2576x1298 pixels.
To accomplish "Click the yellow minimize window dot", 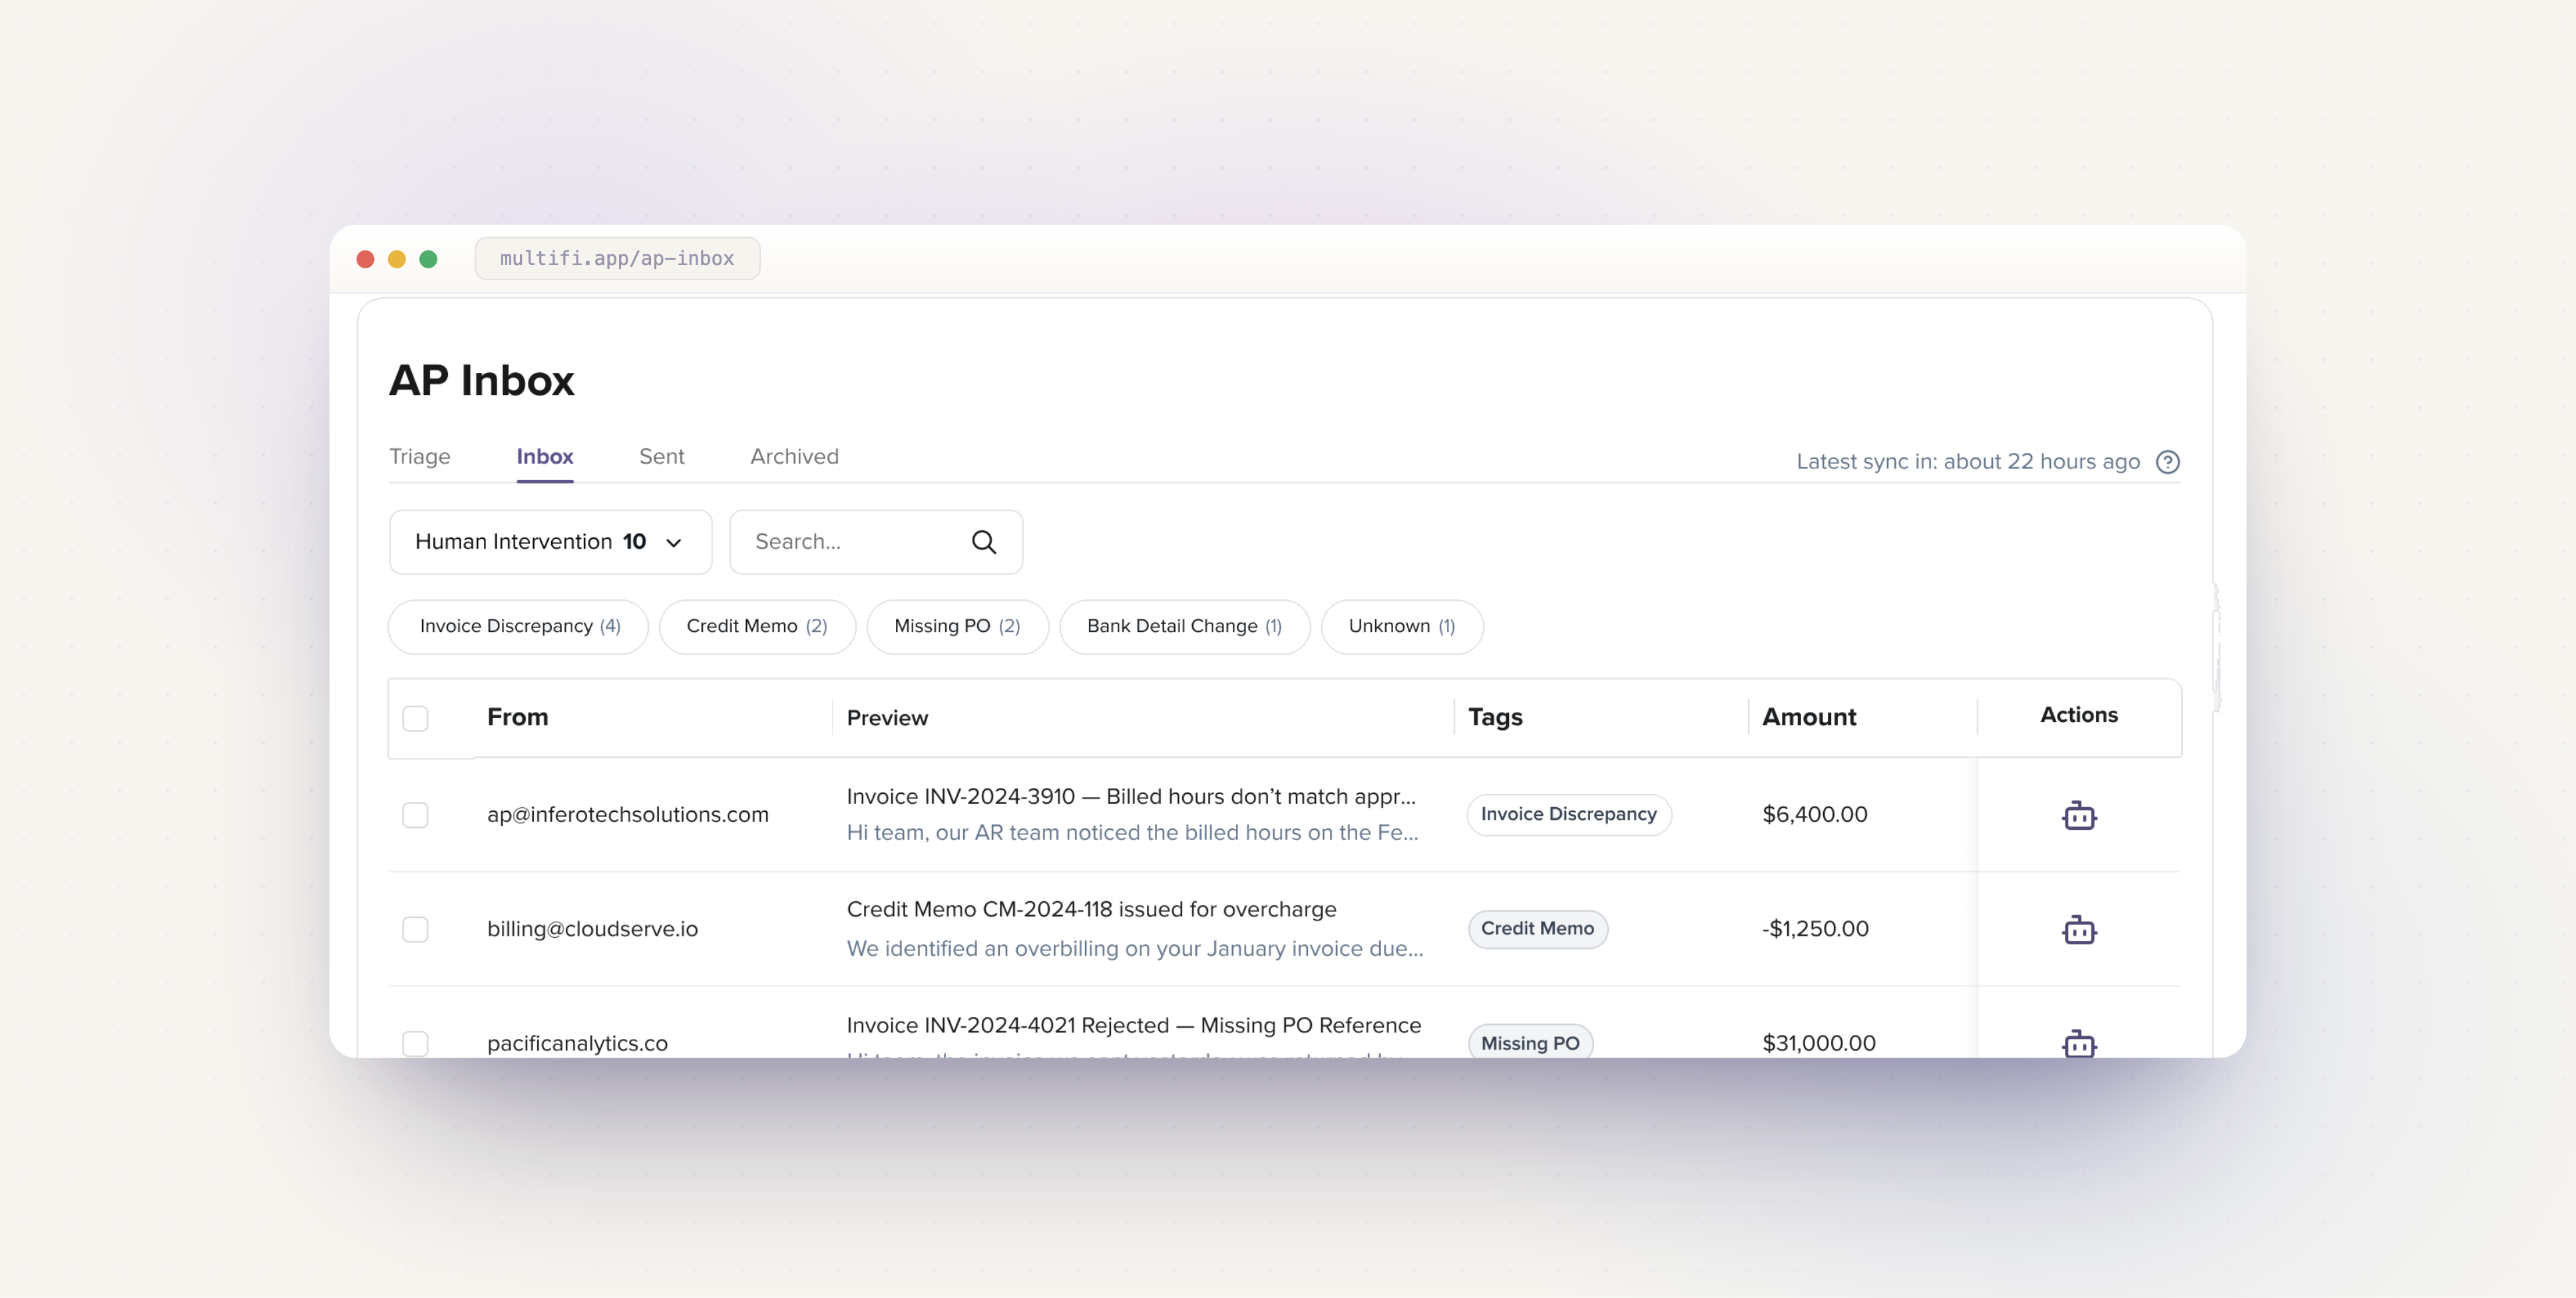I will click(x=397, y=259).
